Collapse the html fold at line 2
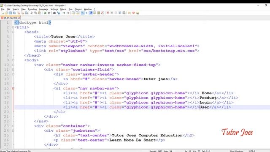Image resolution: width=270 pixels, height=152 pixels. coord(13,27)
